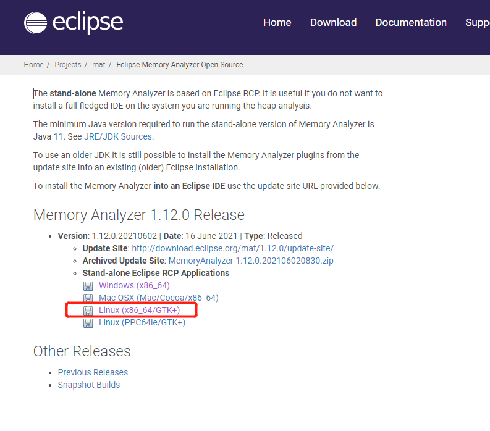This screenshot has width=490, height=431.
Task: Go to Projects in the breadcrumb
Action: [x=68, y=65]
